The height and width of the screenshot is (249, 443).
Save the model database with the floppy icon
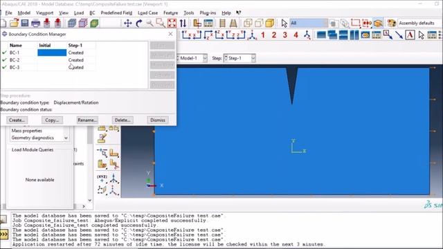(x=25, y=23)
